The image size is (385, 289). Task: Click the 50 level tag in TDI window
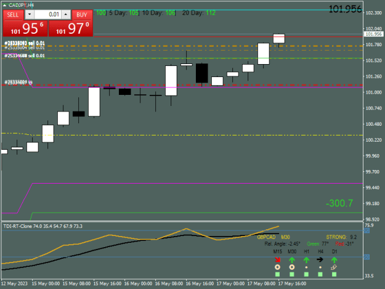coord(367,257)
